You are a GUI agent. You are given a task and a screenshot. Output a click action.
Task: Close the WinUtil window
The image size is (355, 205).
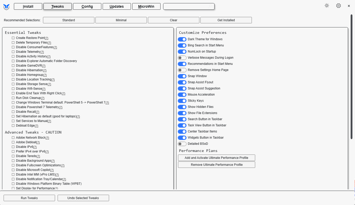click(349, 6)
